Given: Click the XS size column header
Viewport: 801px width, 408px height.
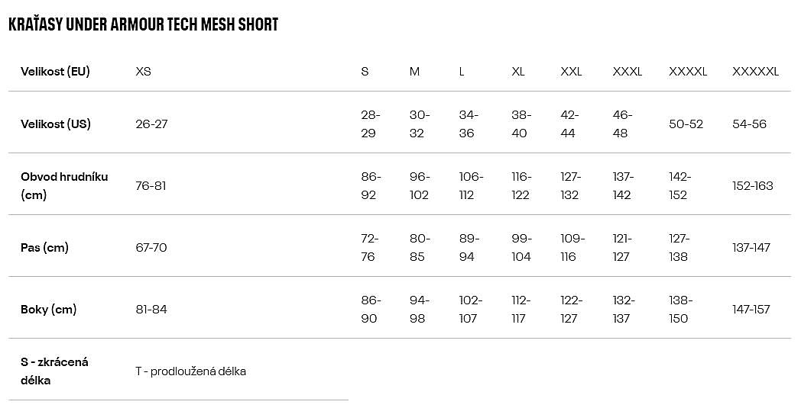Looking at the screenshot, I should point(143,72).
